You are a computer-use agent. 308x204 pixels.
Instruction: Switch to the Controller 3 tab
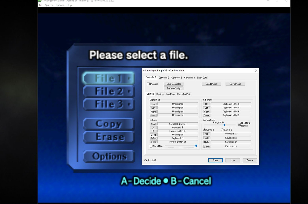pos(176,78)
